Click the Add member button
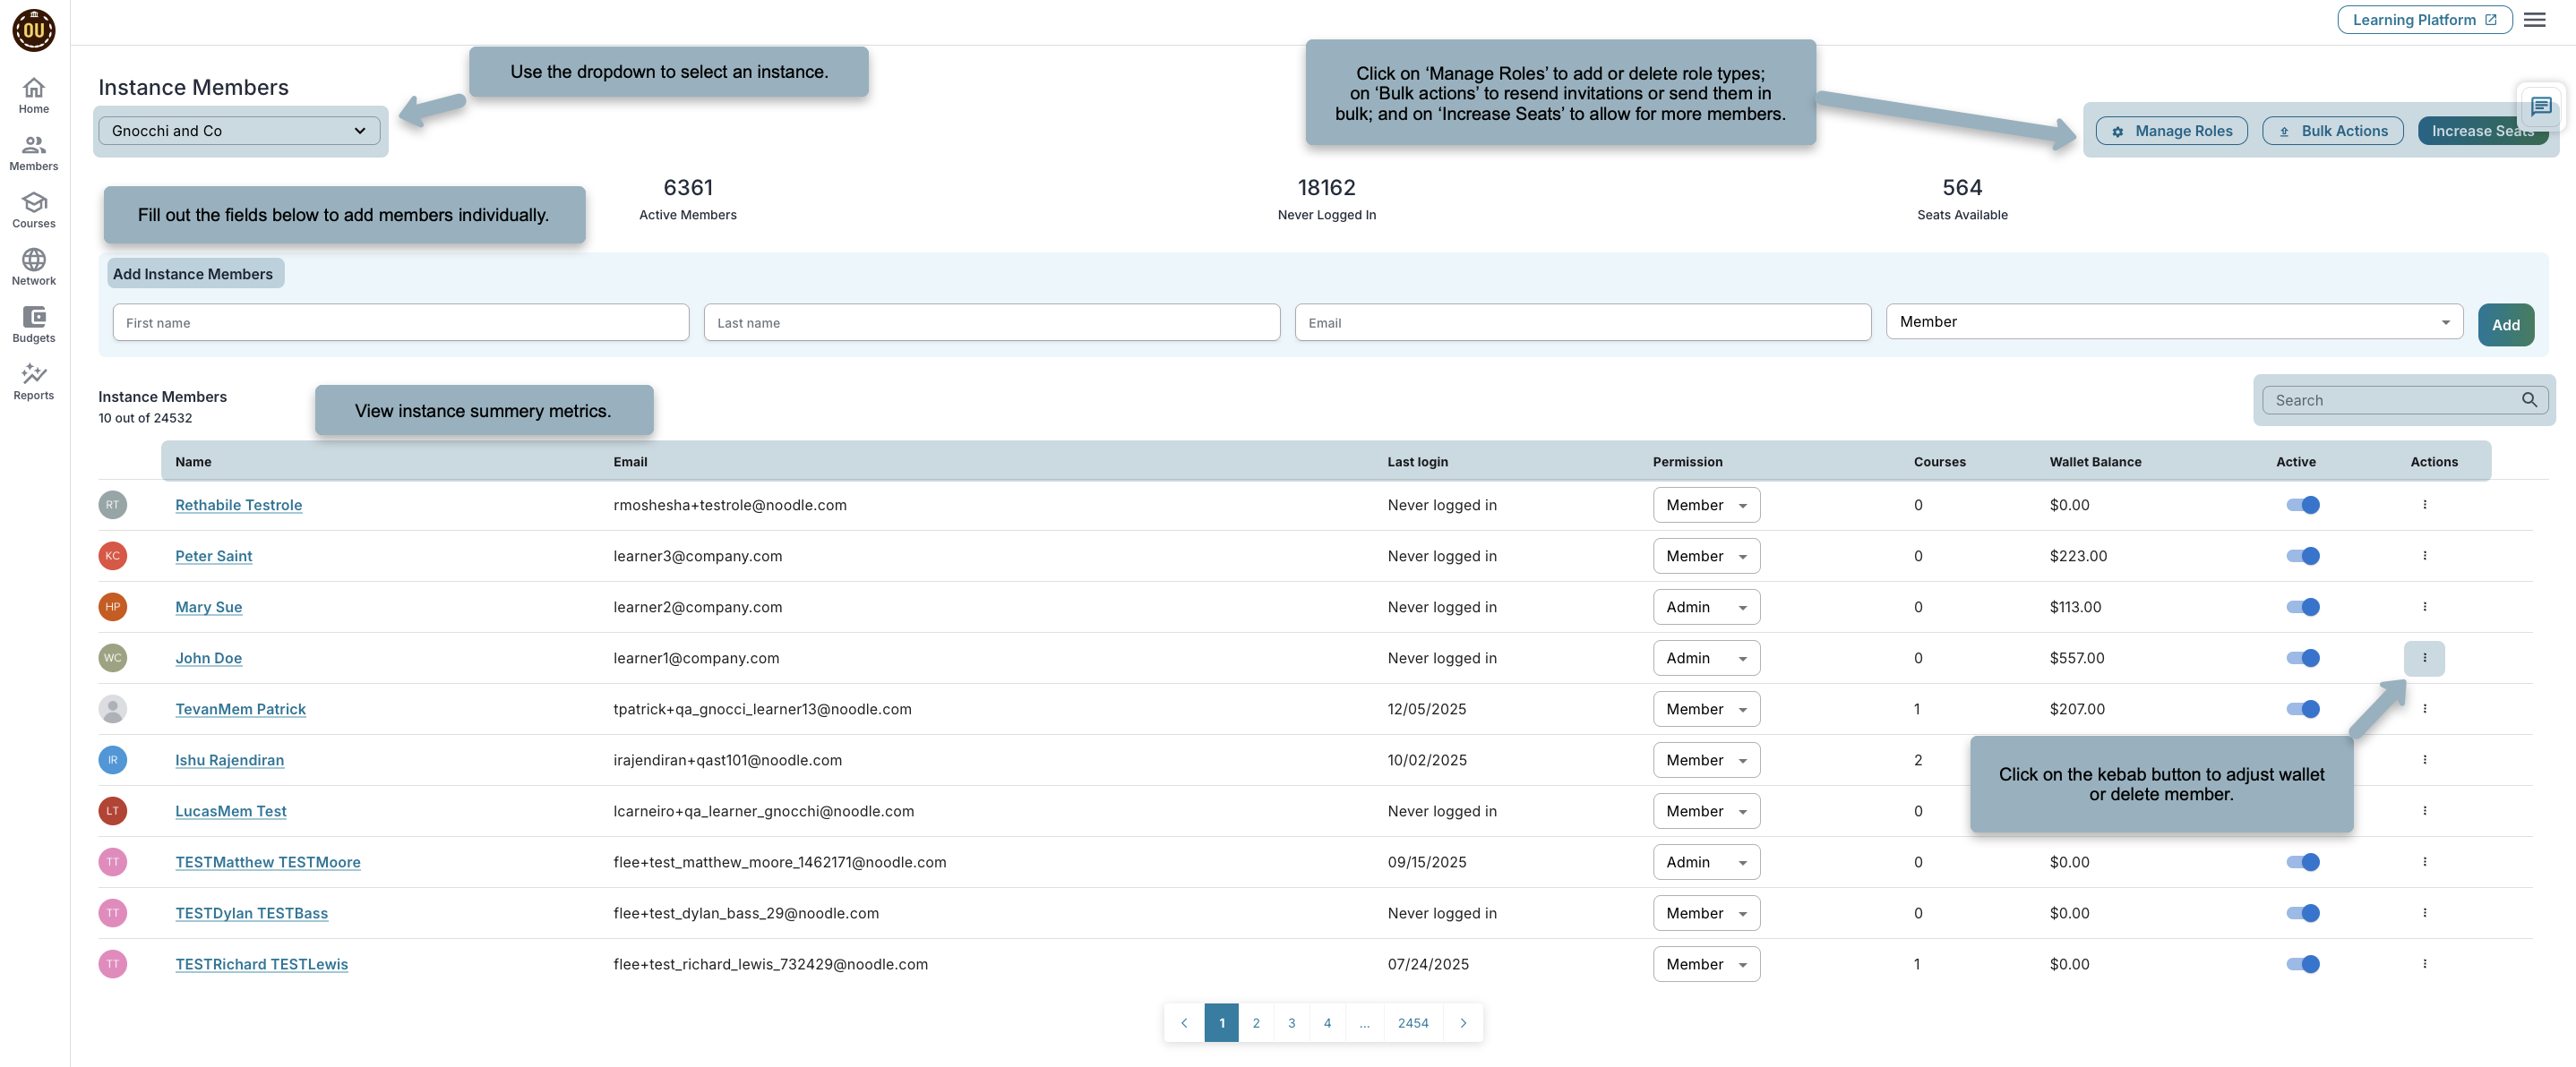The width and height of the screenshot is (2576, 1067). 2505,325
